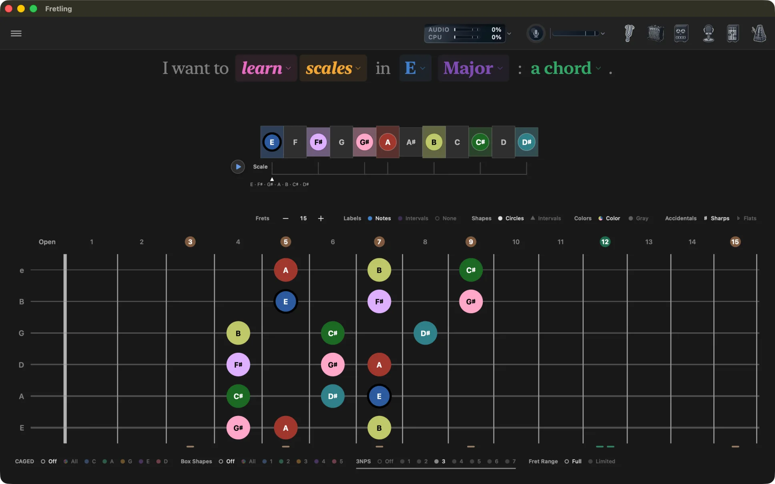
Task: Set Labels to Intervals
Action: click(413, 218)
